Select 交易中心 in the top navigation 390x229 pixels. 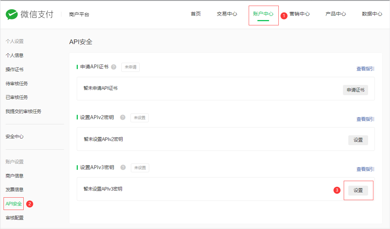coord(227,14)
